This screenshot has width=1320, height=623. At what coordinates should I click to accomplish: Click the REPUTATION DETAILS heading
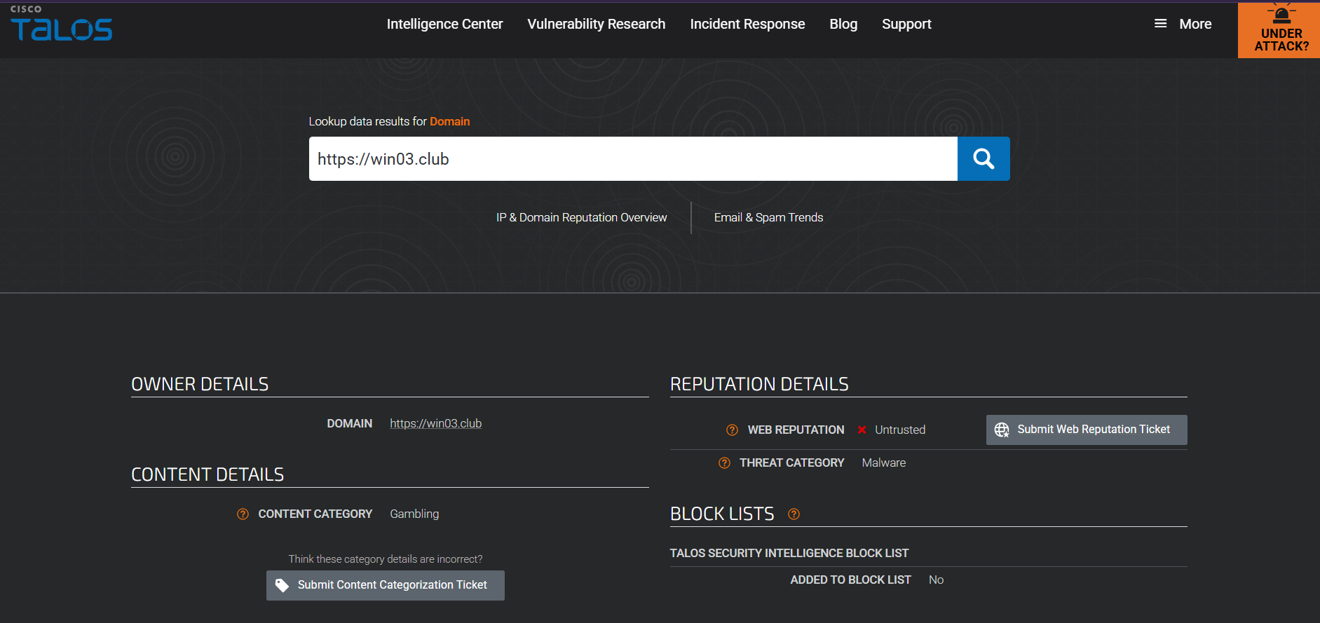coord(759,384)
